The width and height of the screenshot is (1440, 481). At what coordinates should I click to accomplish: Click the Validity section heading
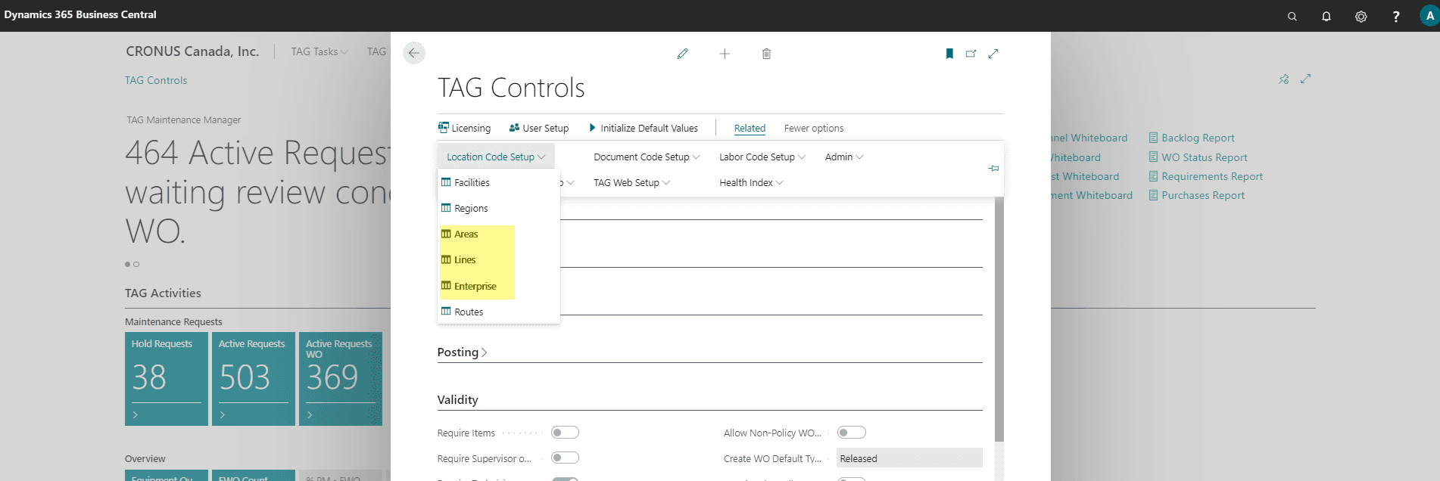[x=457, y=399]
